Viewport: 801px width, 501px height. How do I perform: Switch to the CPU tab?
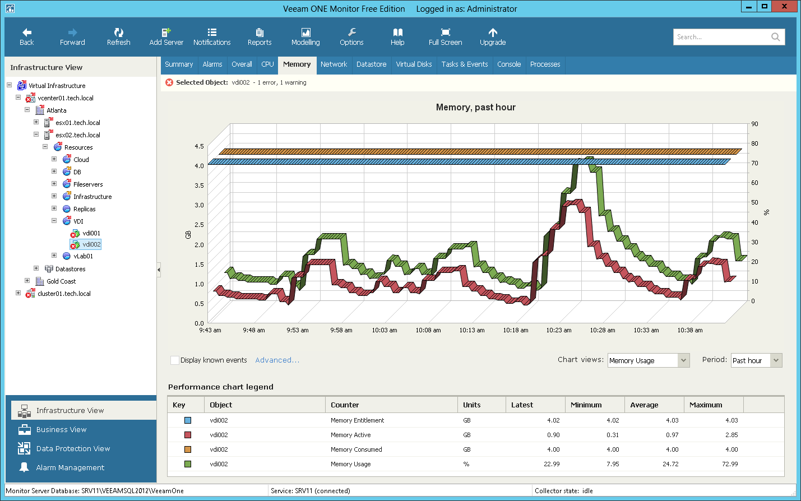267,64
